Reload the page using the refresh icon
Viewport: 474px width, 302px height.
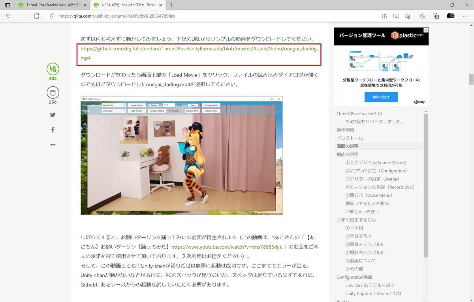click(x=36, y=16)
